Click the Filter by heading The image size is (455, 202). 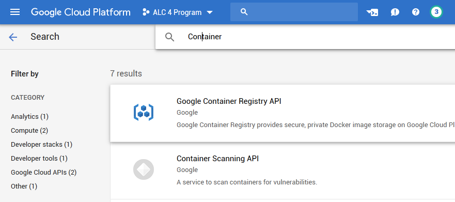pos(25,74)
